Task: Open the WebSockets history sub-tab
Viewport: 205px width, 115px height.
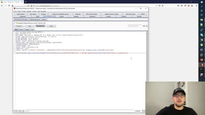Action: [35, 19]
